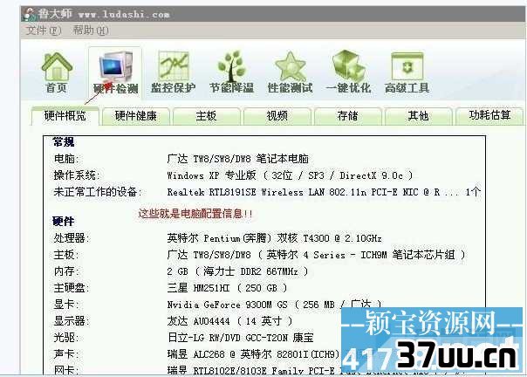Click the 内存 label
This screenshot has height=377, width=527.
(66, 271)
